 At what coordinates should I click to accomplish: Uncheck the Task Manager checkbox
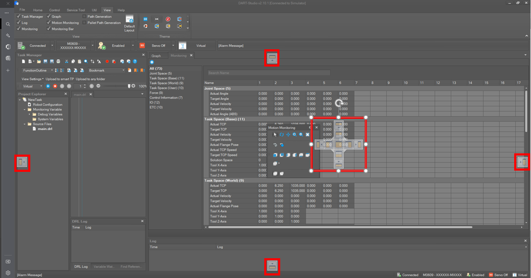19,16
